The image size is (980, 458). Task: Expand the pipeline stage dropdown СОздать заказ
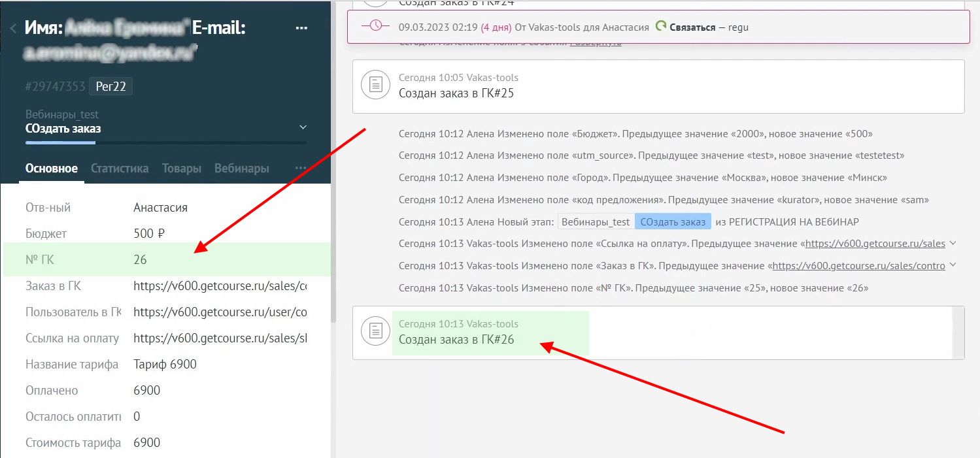(302, 127)
